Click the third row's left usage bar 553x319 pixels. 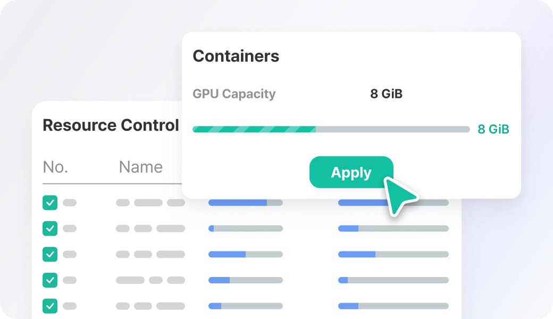click(x=245, y=254)
